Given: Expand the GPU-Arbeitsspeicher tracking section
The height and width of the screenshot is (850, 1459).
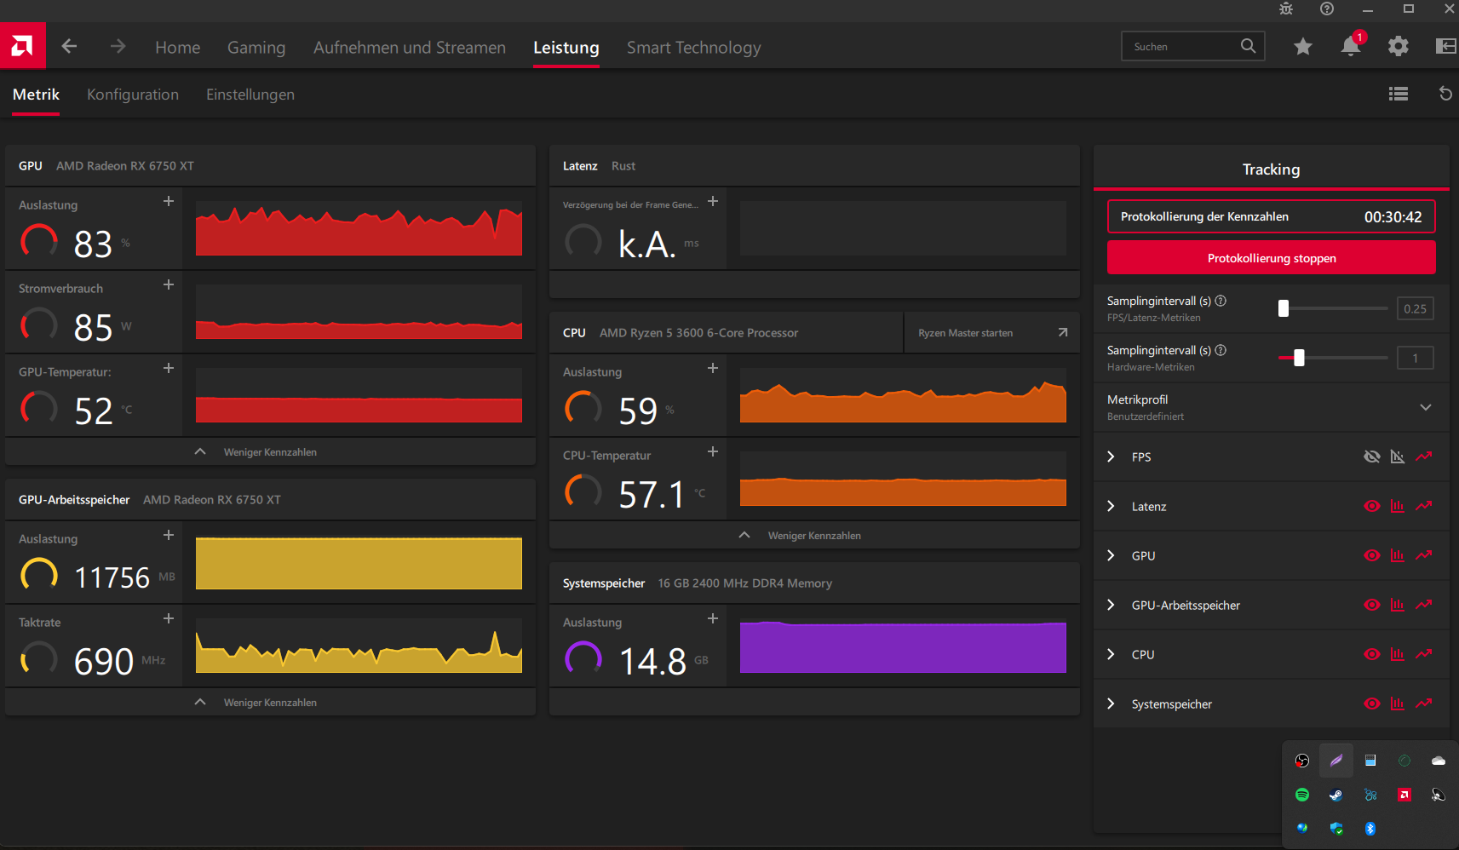Looking at the screenshot, I should pyautogui.click(x=1111, y=605).
